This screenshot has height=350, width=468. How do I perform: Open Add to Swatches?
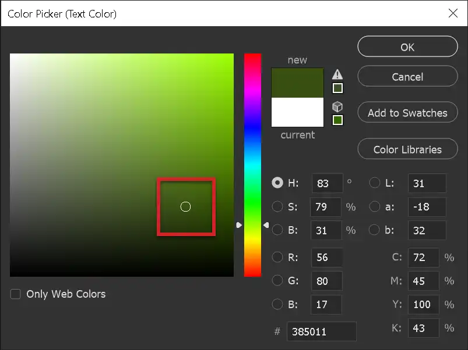(x=407, y=112)
